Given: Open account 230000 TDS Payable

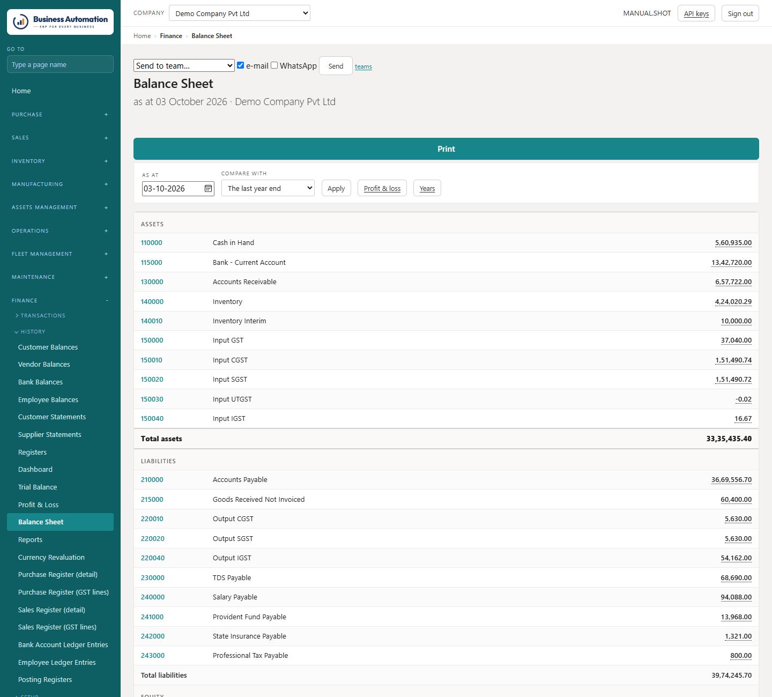Looking at the screenshot, I should 153,577.
